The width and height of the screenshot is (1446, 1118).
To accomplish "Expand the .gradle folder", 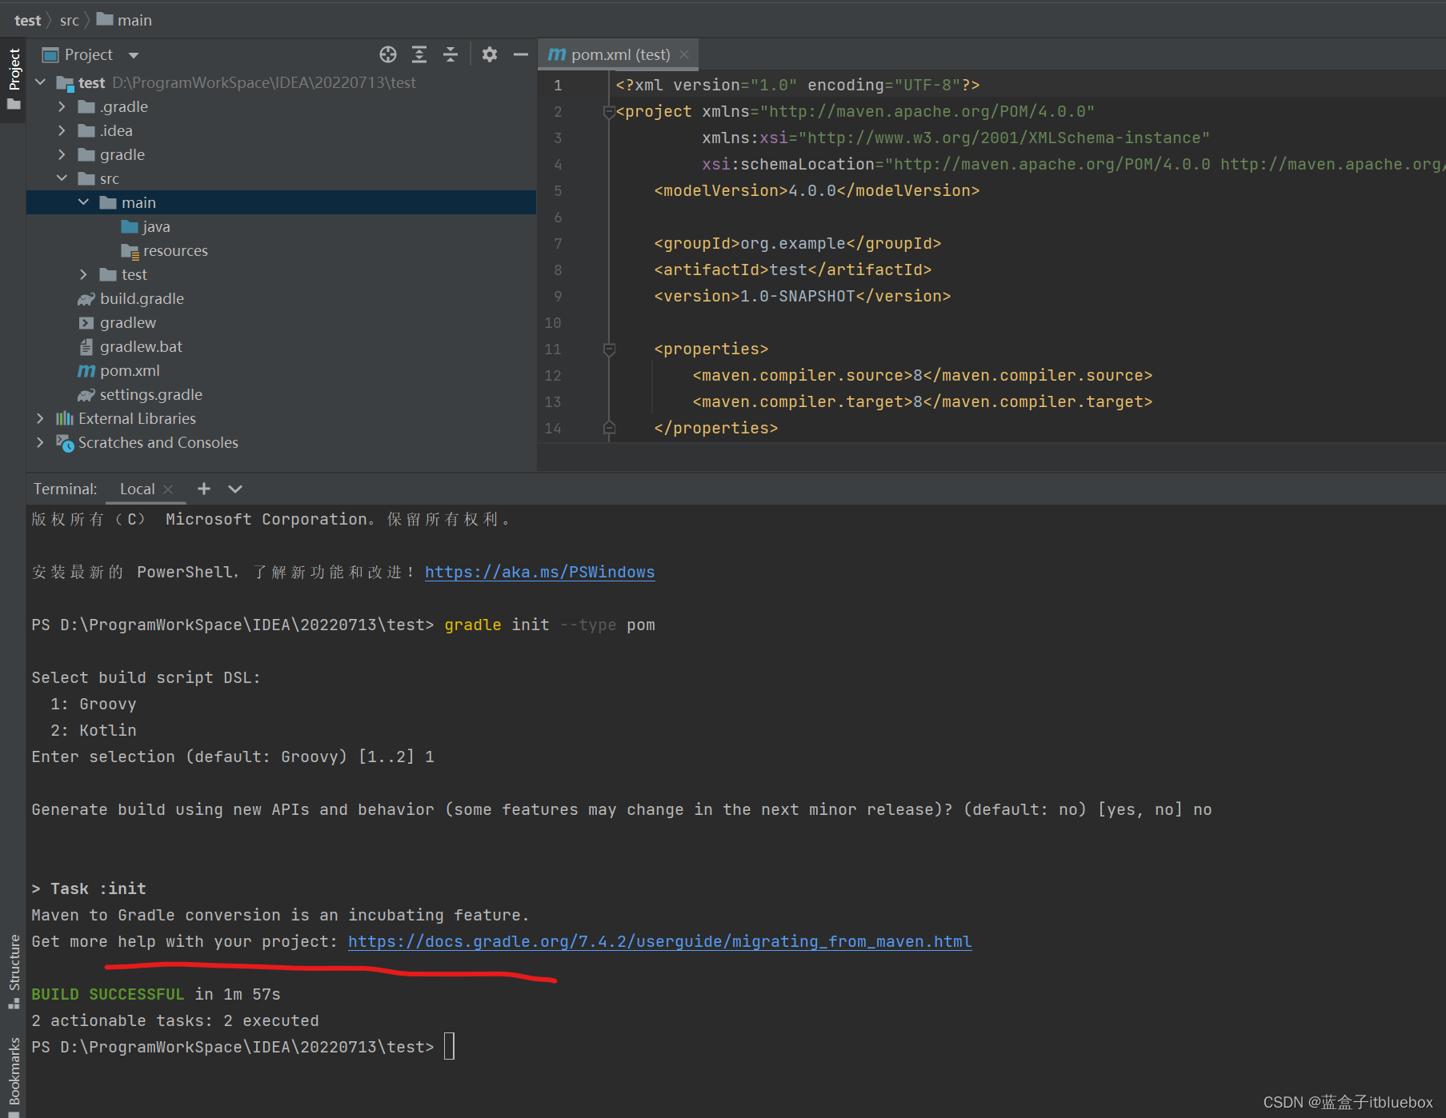I will [x=62, y=106].
